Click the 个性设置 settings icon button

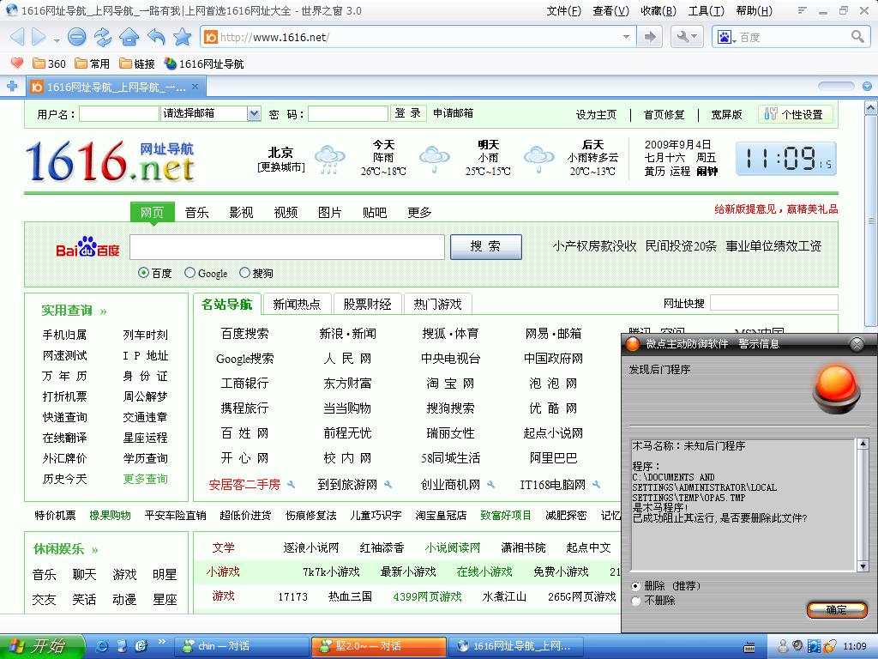coord(796,114)
